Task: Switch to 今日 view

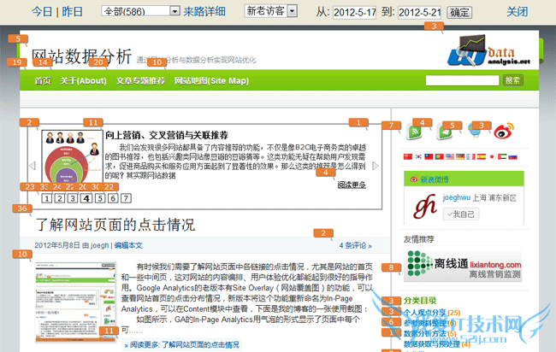Action: tap(42, 12)
